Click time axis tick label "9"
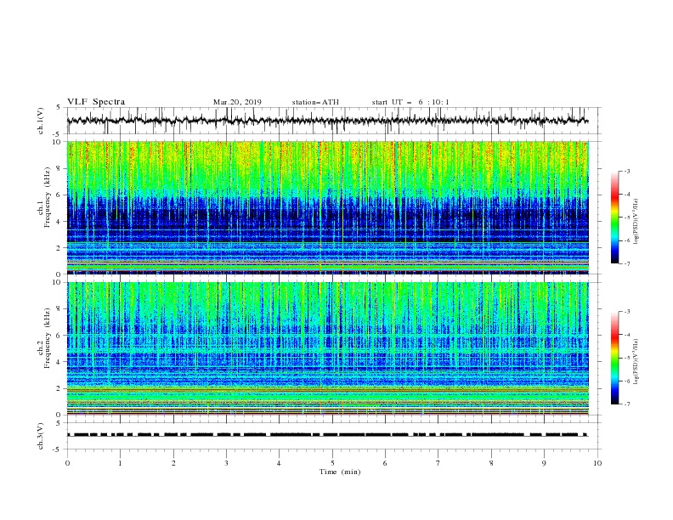673x520 pixels. click(x=544, y=463)
